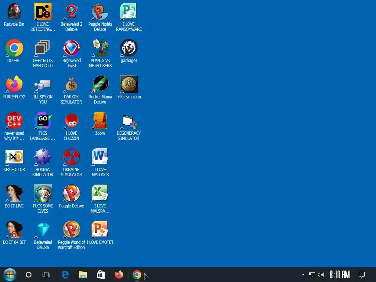376x282 pixels.
Task: Launch the 'I LOVE DETECTING...' De shortcut
Action: point(43,11)
